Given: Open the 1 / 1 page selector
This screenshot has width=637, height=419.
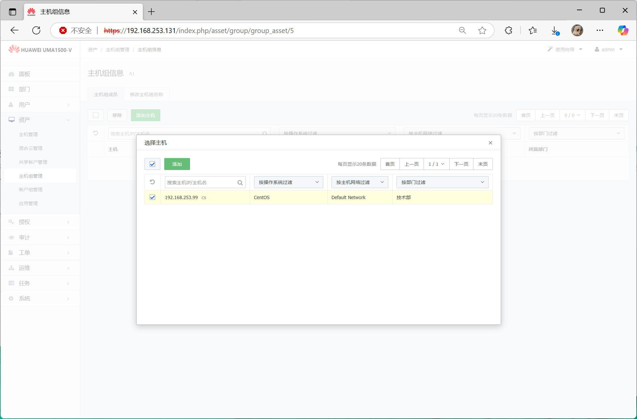Looking at the screenshot, I should [436, 164].
